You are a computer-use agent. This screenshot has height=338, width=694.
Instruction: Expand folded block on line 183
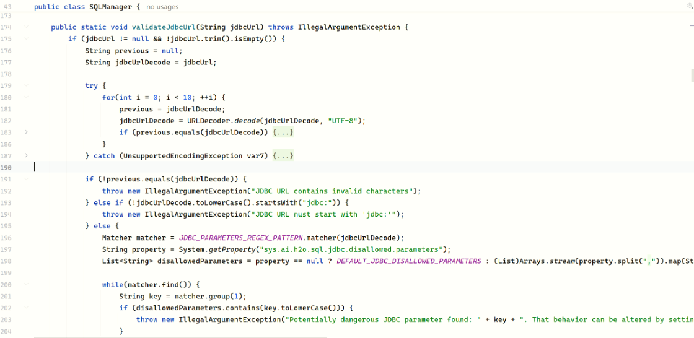click(x=26, y=132)
